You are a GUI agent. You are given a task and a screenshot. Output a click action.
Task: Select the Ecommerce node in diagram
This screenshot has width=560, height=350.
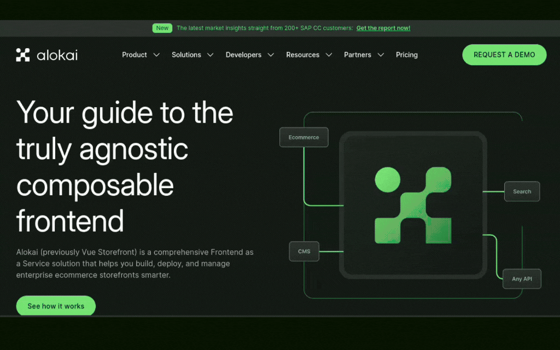pyautogui.click(x=304, y=137)
